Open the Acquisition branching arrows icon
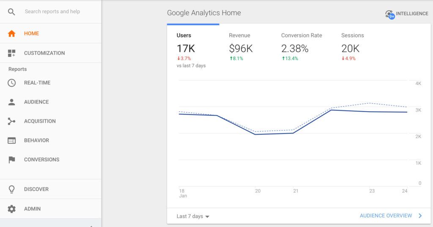Viewport: 433px width, 227px height. coord(11,121)
